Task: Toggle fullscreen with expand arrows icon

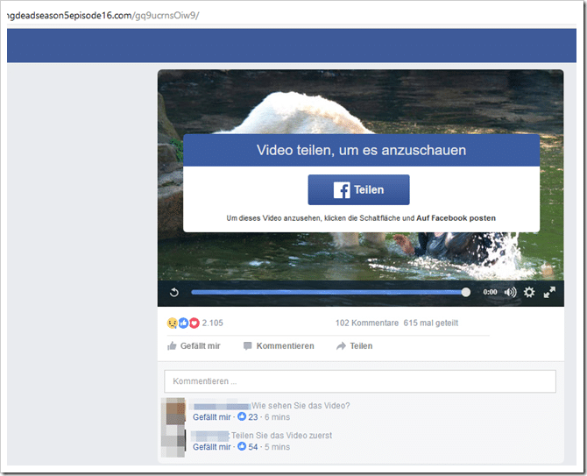Action: 549,292
